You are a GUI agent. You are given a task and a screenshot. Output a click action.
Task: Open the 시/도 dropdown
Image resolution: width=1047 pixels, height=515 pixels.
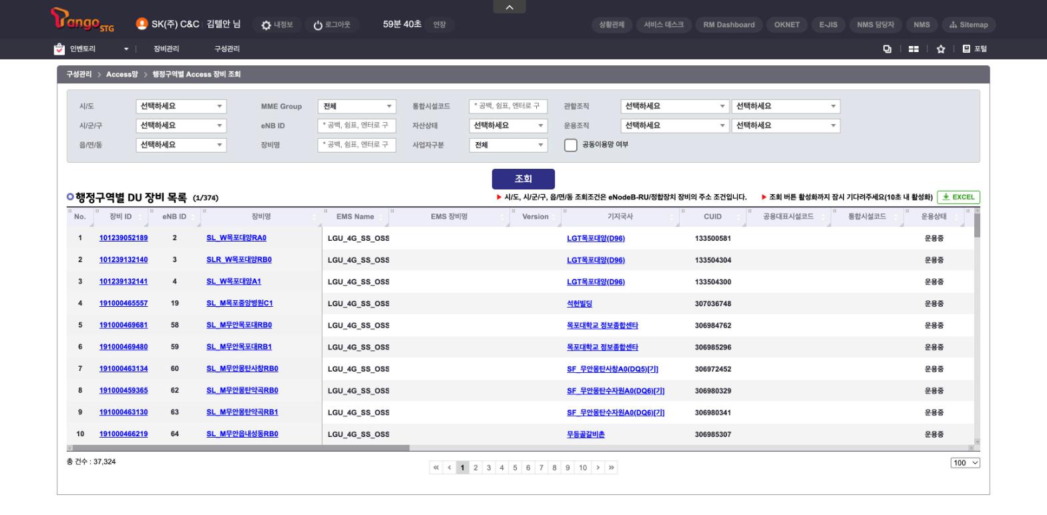181,106
